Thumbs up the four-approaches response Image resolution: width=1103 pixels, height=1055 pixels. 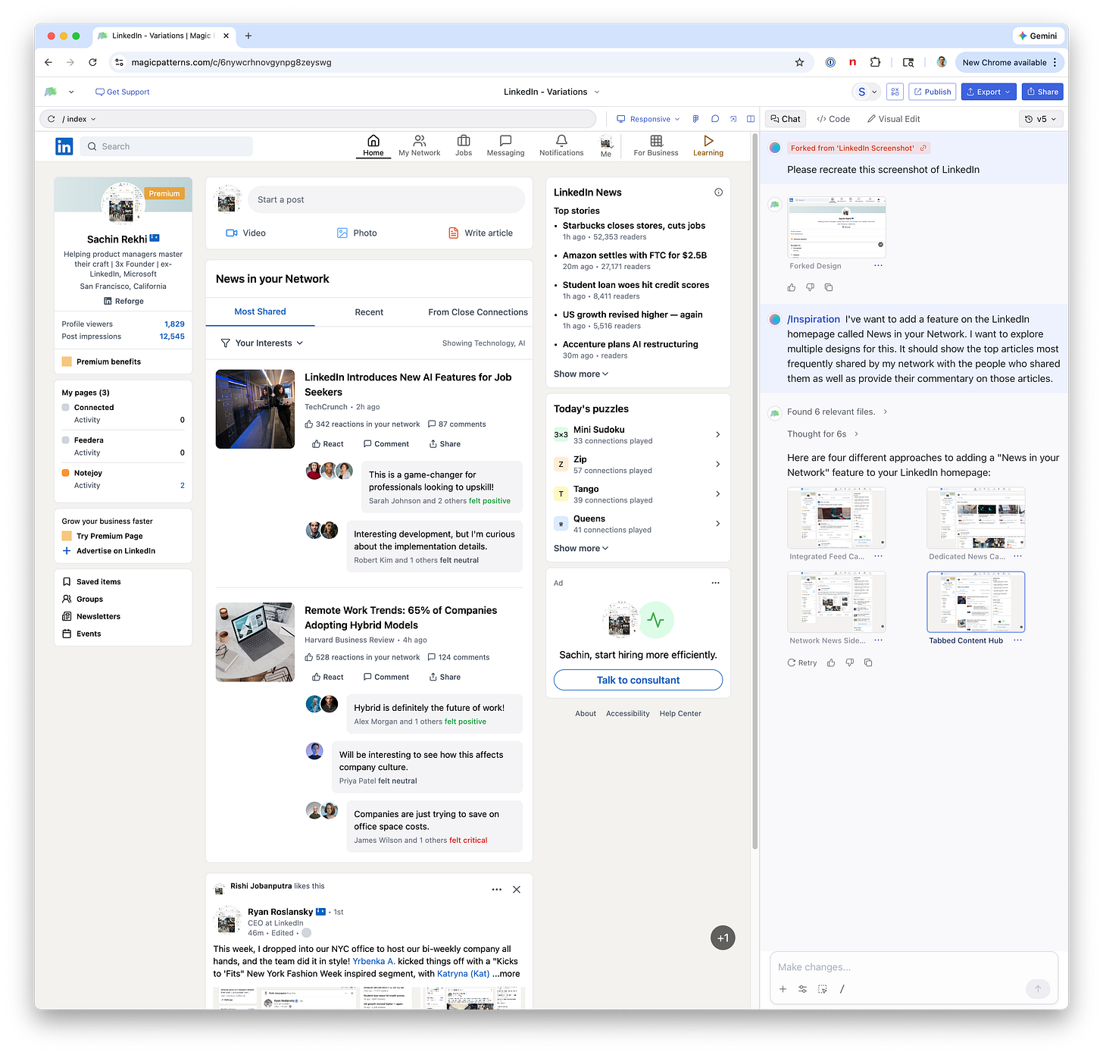tap(831, 662)
